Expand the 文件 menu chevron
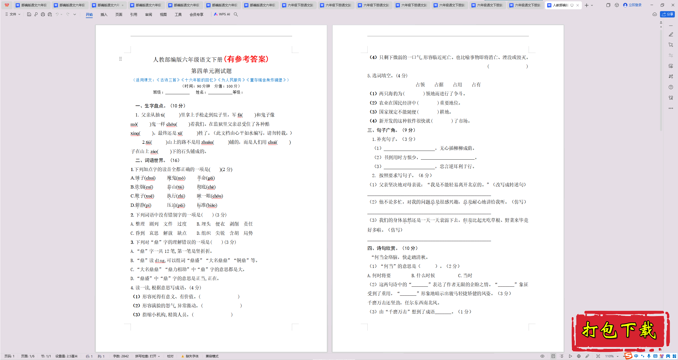The width and height of the screenshot is (678, 360). tap(19, 14)
